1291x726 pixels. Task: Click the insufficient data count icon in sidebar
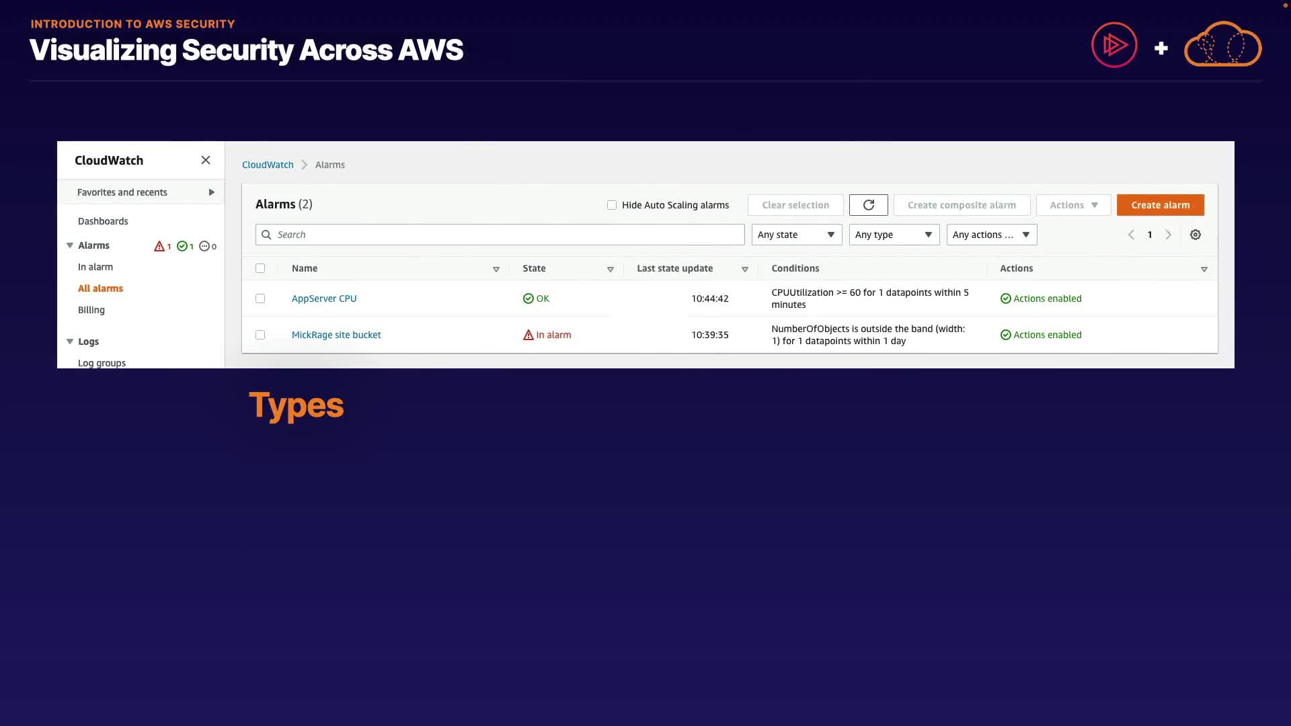tap(204, 246)
